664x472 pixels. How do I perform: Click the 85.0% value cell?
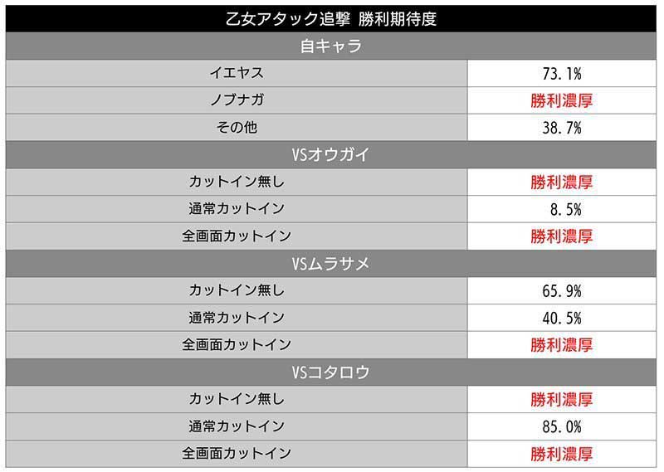point(561,426)
